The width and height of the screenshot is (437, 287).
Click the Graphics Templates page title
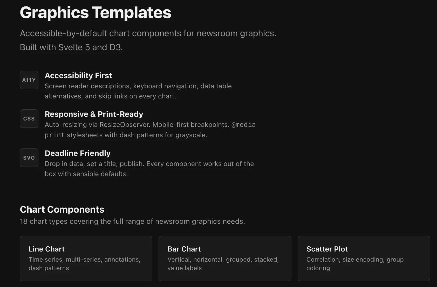[x=95, y=12]
